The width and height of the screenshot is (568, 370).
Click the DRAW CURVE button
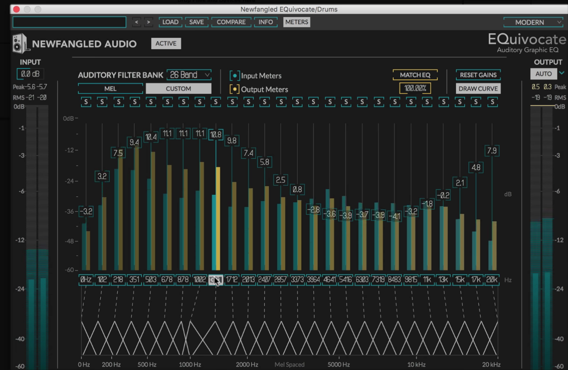click(478, 89)
